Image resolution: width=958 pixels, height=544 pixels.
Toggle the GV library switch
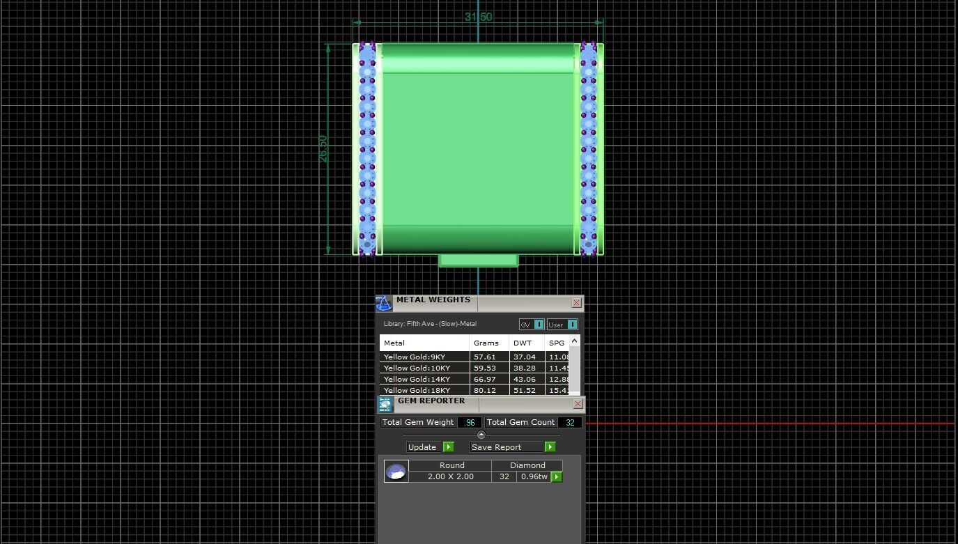pos(532,325)
